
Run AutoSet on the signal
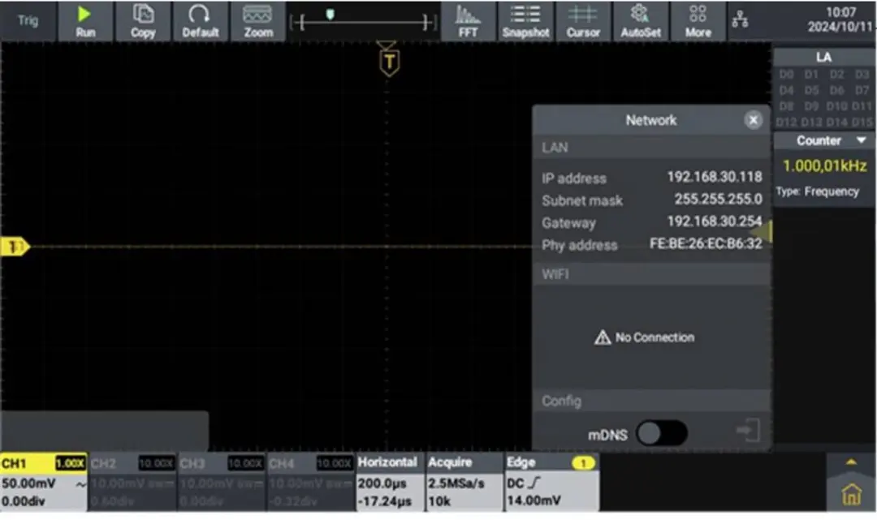pyautogui.click(x=641, y=21)
